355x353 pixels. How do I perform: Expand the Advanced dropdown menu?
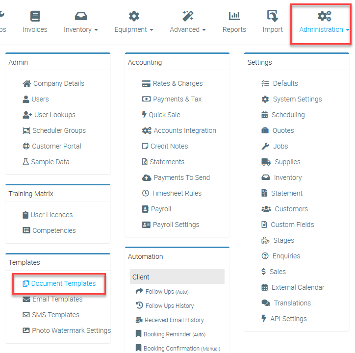(x=188, y=29)
